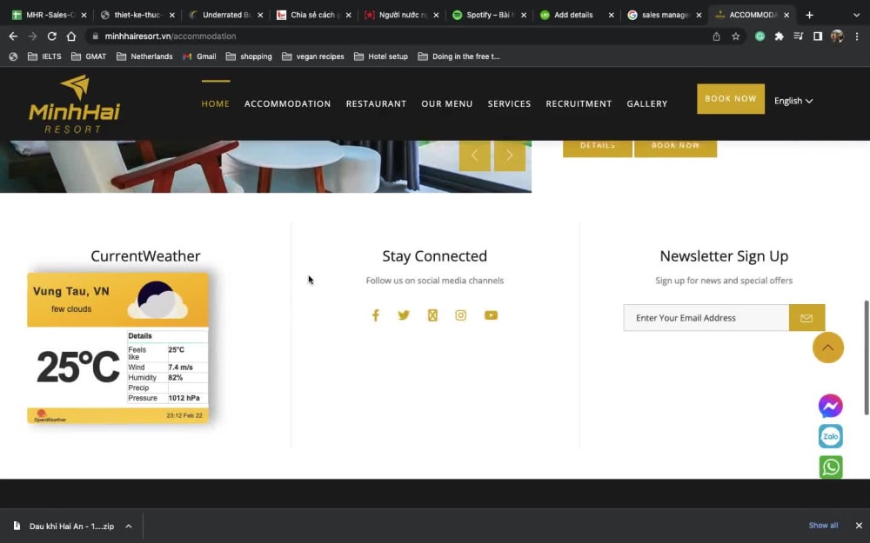Open the GMAT bookmarks folder
870x543 pixels.
click(x=88, y=56)
